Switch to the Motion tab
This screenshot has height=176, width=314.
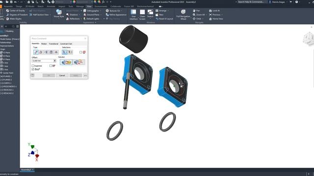(44, 44)
